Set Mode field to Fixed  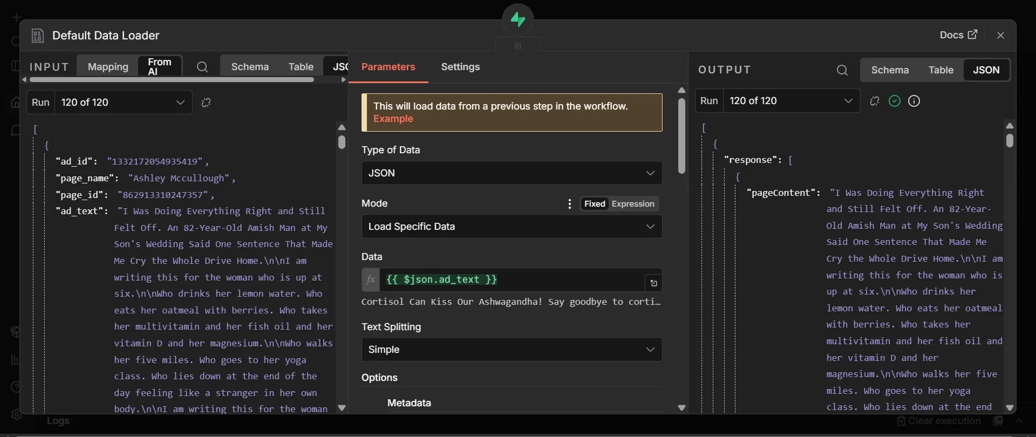point(595,204)
